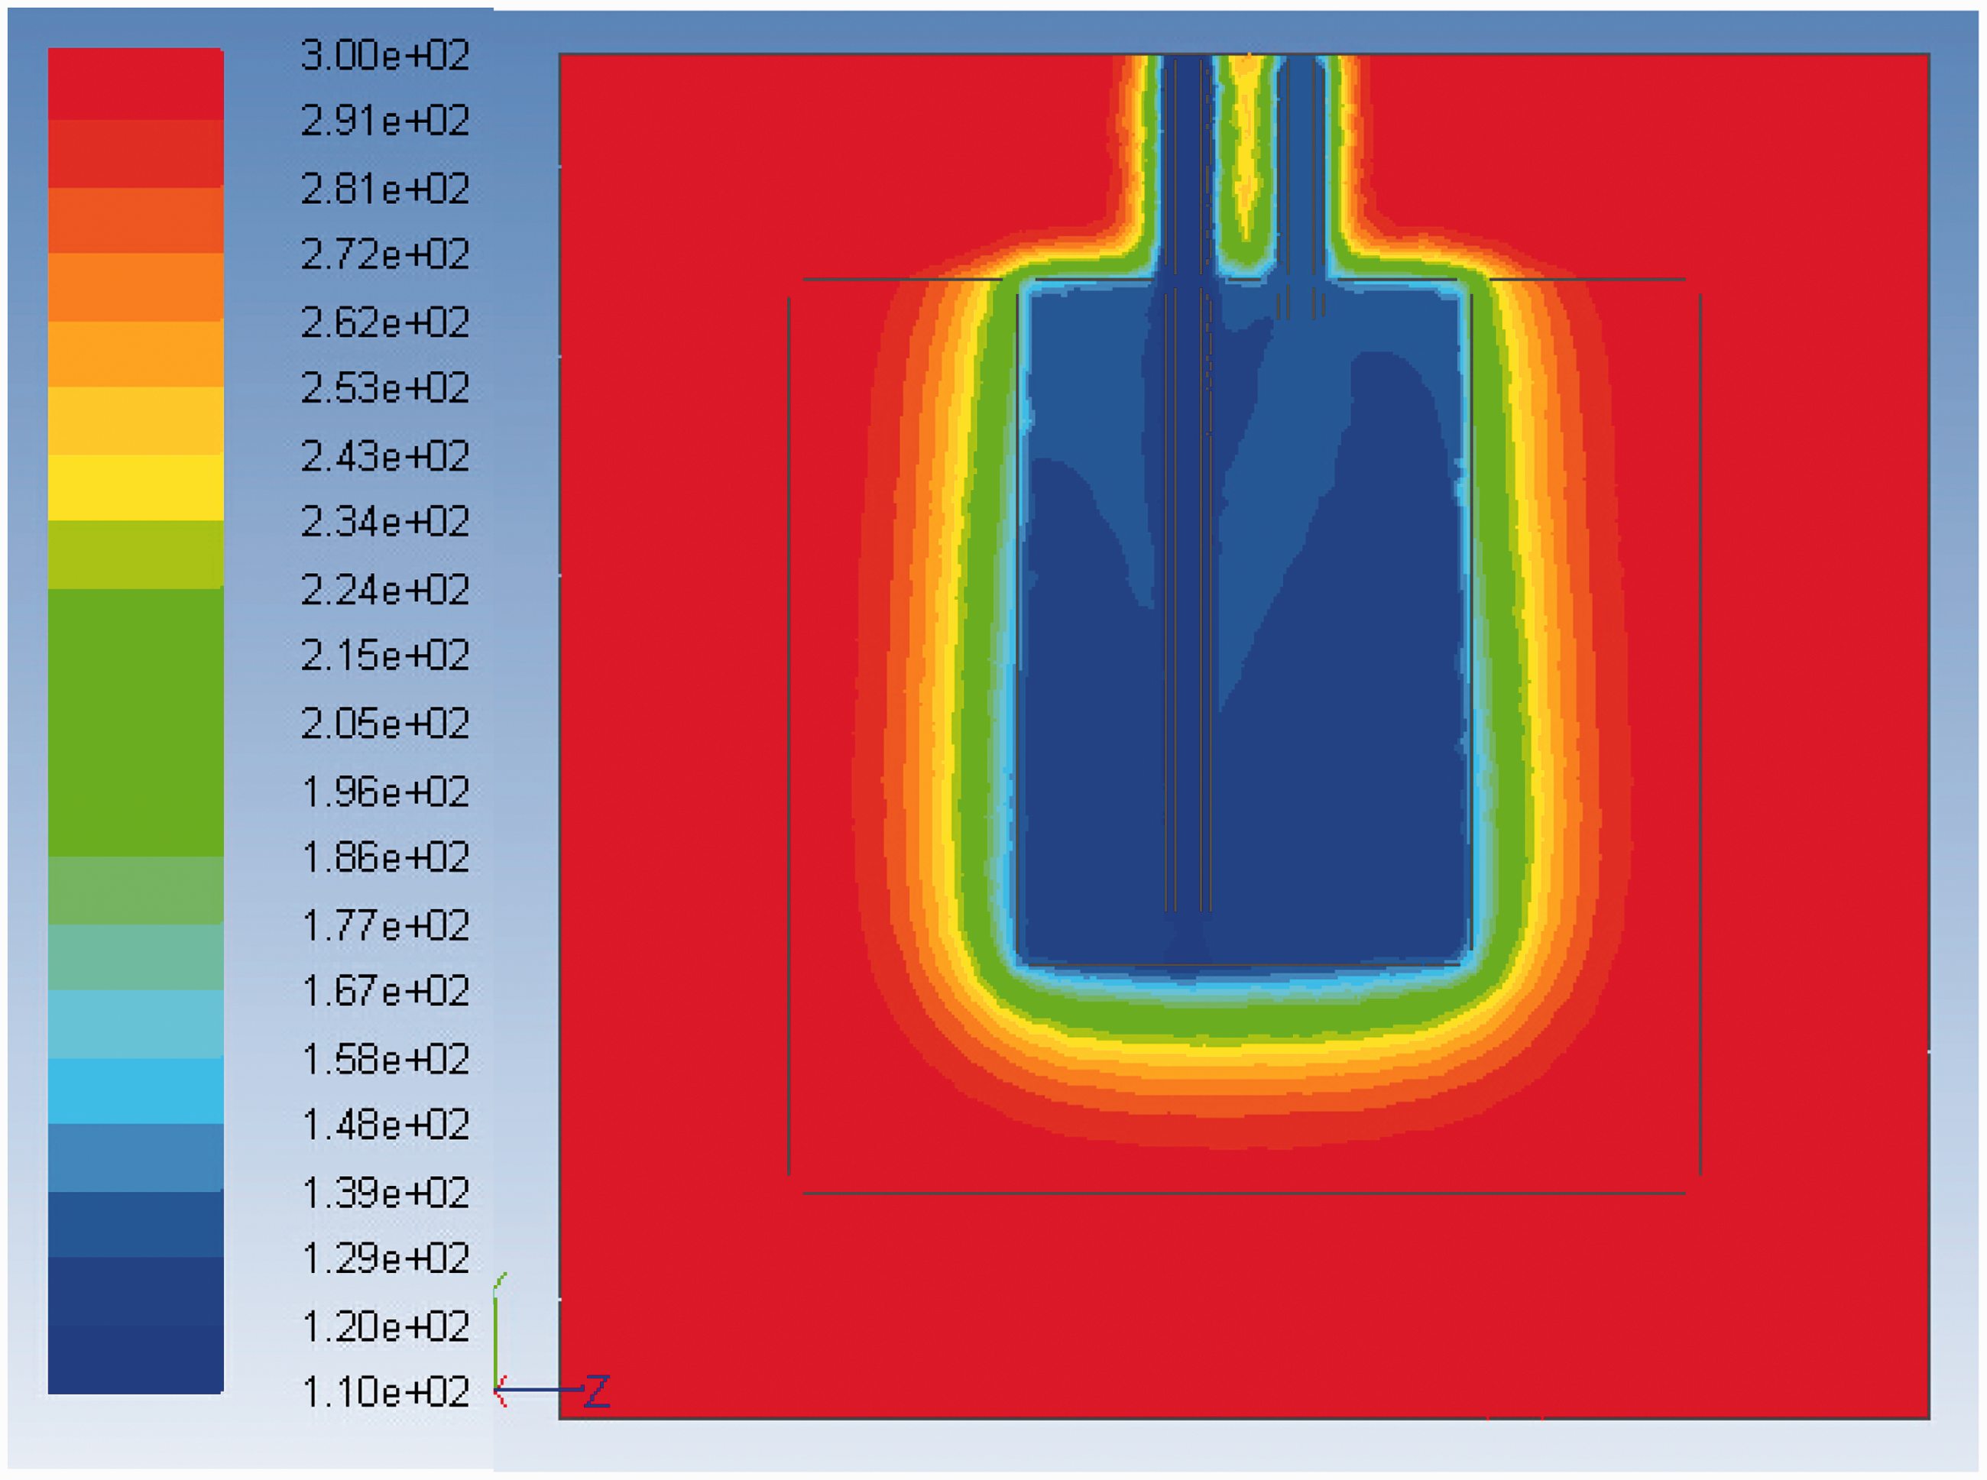This screenshot has height=1480, width=1987.
Task: Click the Z axis triad icon
Action: click(553, 1390)
